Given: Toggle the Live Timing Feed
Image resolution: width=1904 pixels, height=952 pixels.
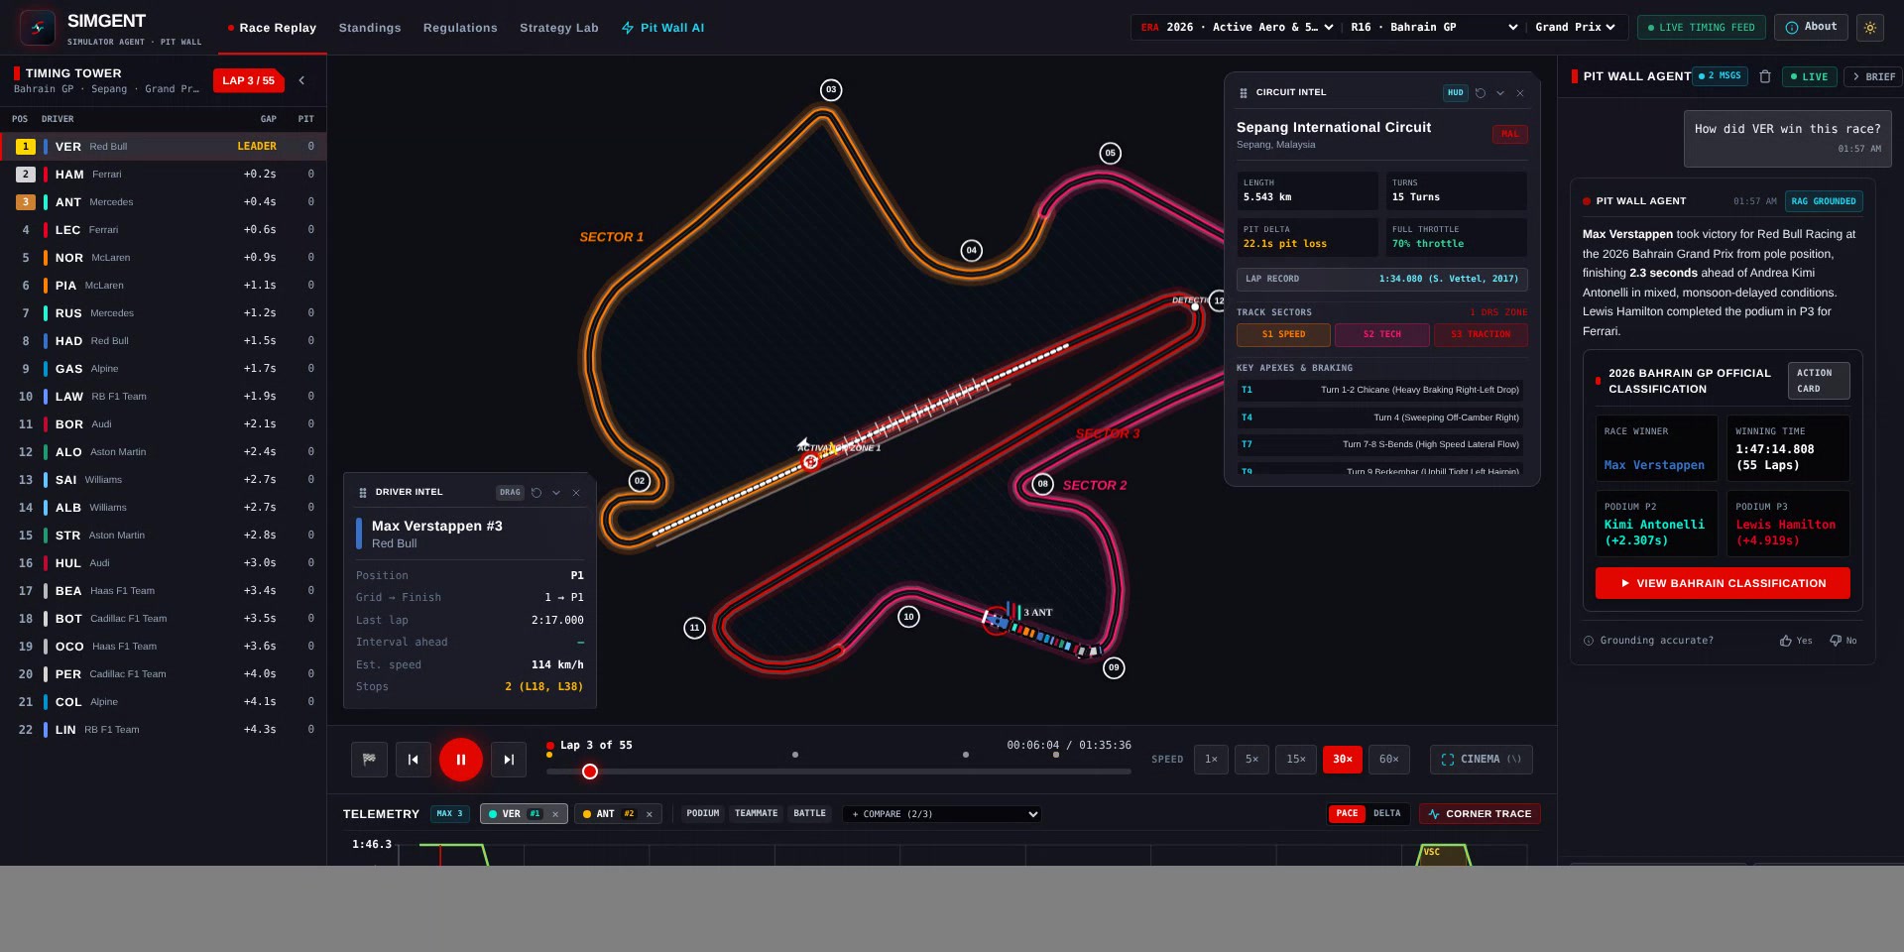Looking at the screenshot, I should 1701,28.
